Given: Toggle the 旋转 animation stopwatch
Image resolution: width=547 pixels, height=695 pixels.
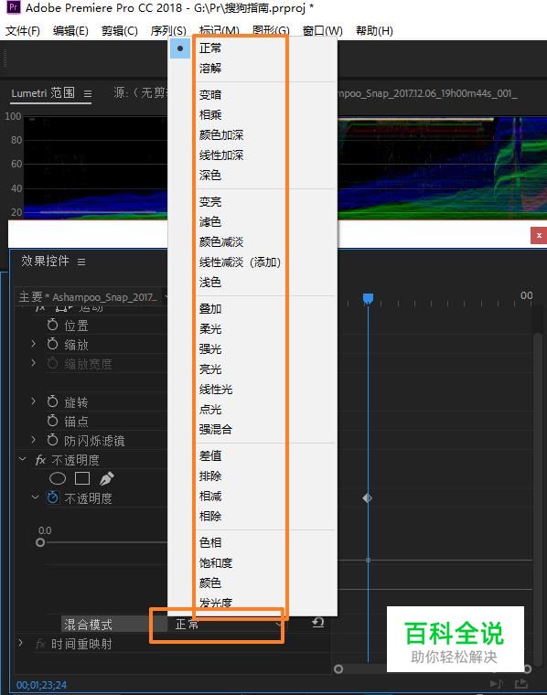Looking at the screenshot, I should coord(53,401).
